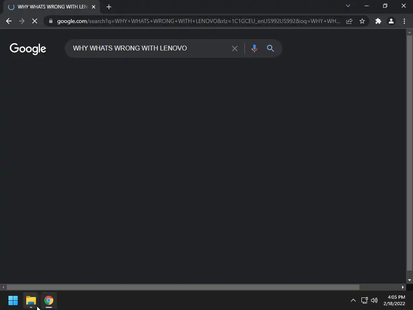
Task: Click the Chrome taskbar icon
Action: (x=49, y=300)
